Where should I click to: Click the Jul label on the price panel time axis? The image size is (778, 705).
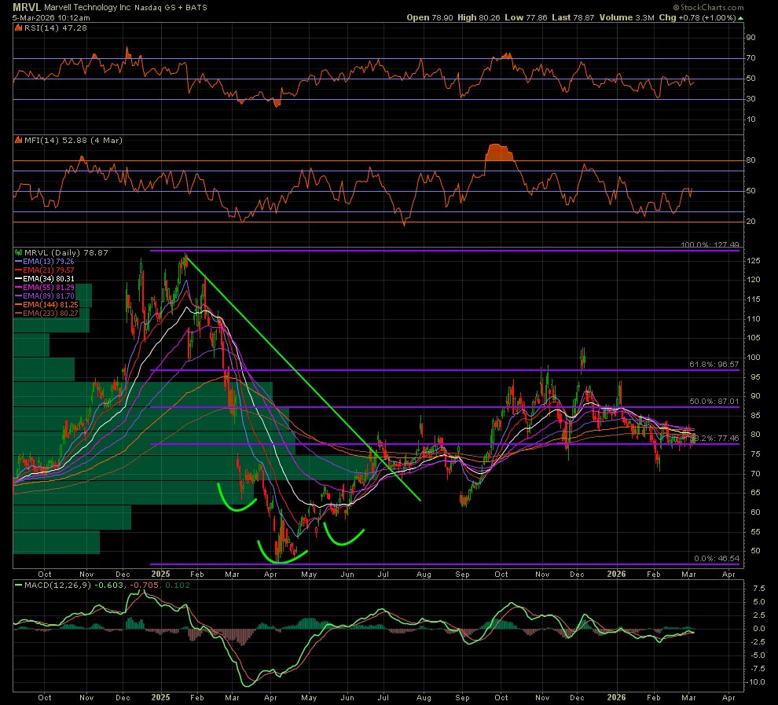(383, 575)
